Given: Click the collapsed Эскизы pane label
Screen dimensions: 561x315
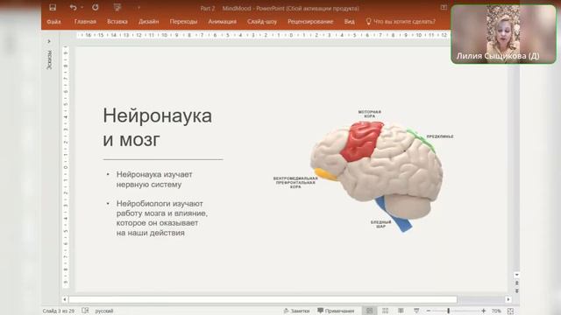Looking at the screenshot, I should [x=50, y=59].
